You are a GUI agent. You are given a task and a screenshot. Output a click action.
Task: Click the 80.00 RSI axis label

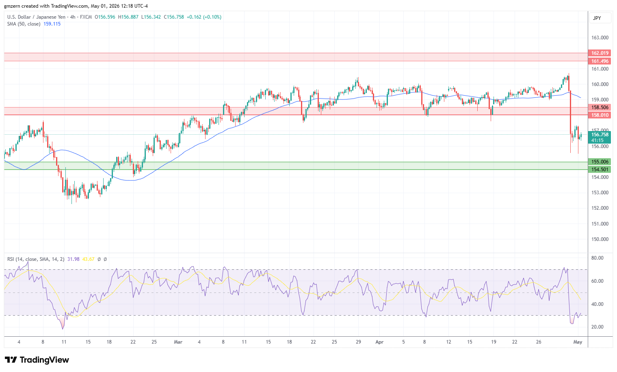tap(598, 258)
